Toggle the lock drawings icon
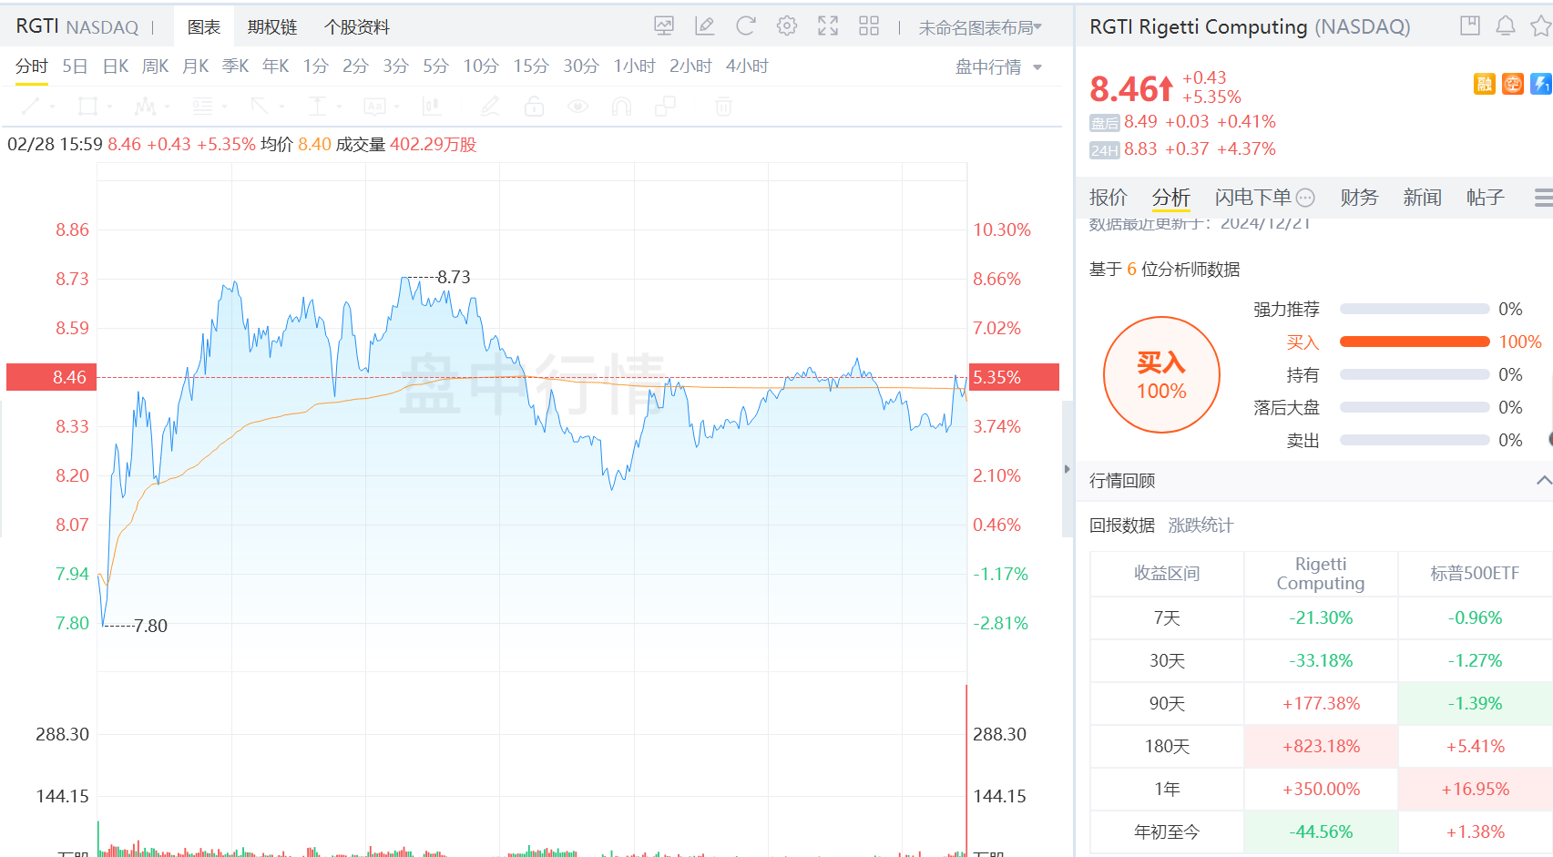This screenshot has height=857, width=1553. [x=535, y=107]
